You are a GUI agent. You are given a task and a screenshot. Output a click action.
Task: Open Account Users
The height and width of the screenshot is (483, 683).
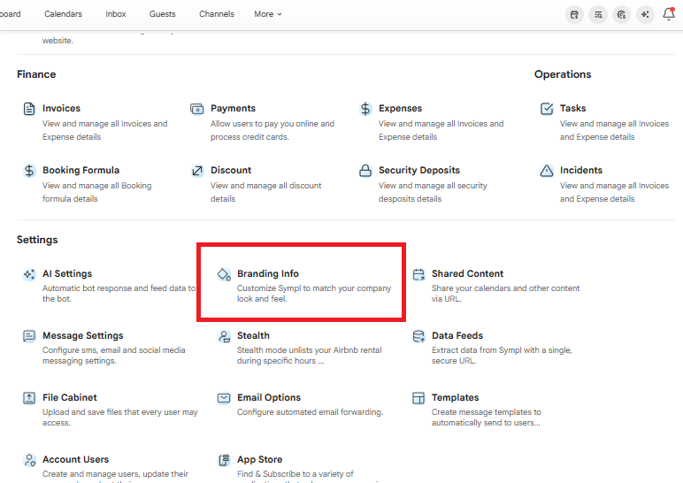tap(76, 459)
